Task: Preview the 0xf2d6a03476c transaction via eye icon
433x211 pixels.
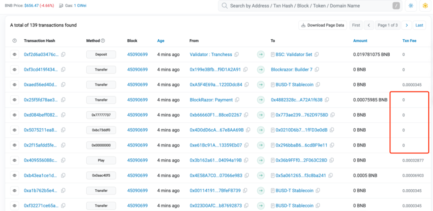Action: pyautogui.click(x=14, y=55)
